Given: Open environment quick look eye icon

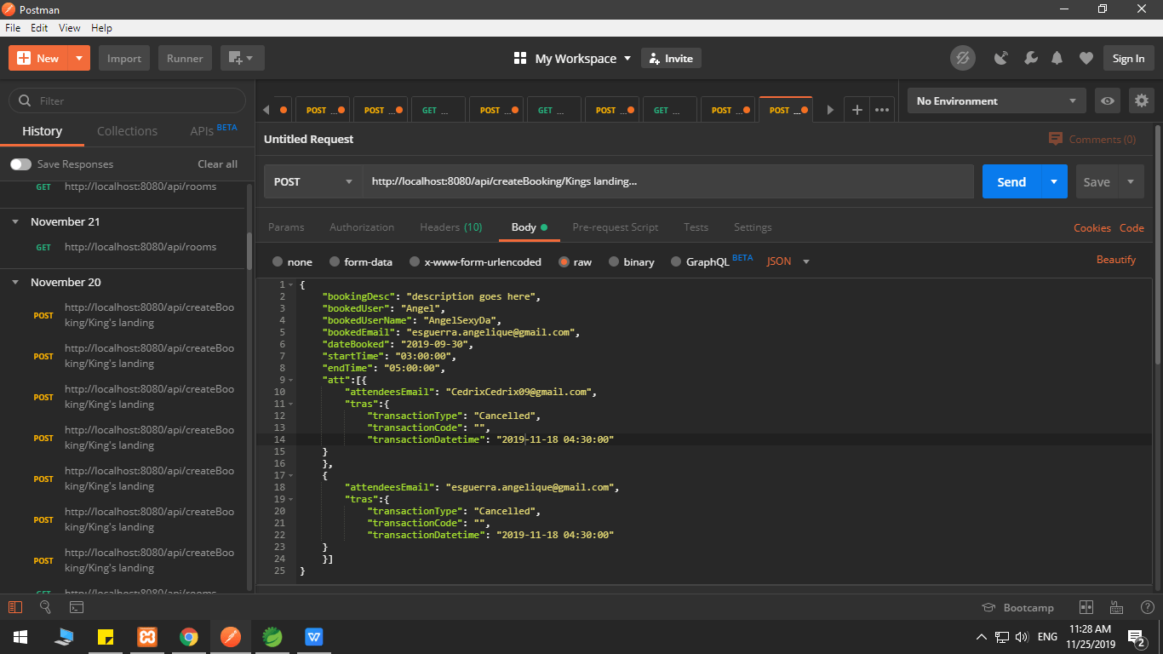Looking at the screenshot, I should coord(1107,100).
